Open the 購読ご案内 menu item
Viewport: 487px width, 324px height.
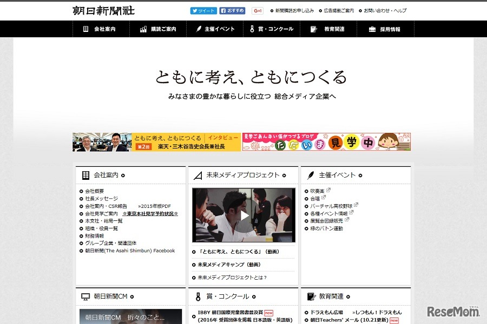coord(162,30)
